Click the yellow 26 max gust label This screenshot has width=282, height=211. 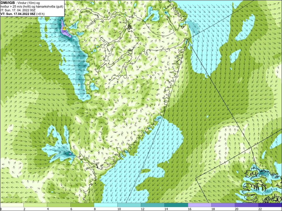pyautogui.click(x=64, y=28)
